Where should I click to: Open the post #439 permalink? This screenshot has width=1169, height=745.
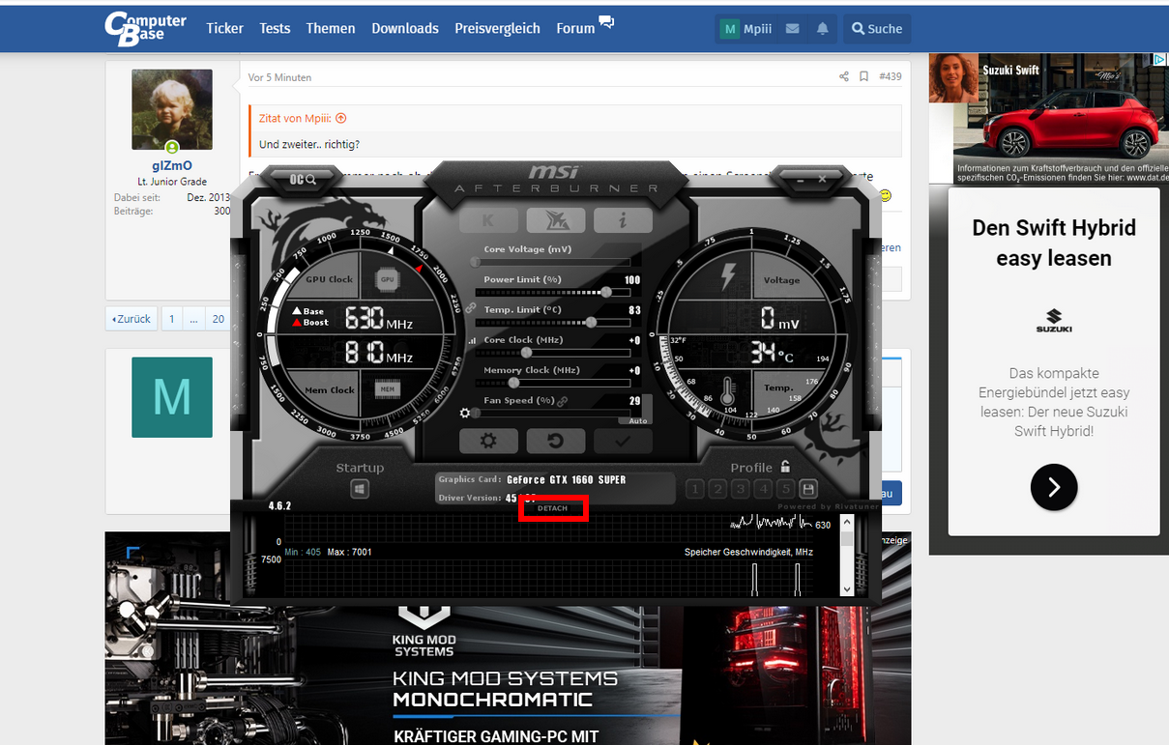[891, 76]
